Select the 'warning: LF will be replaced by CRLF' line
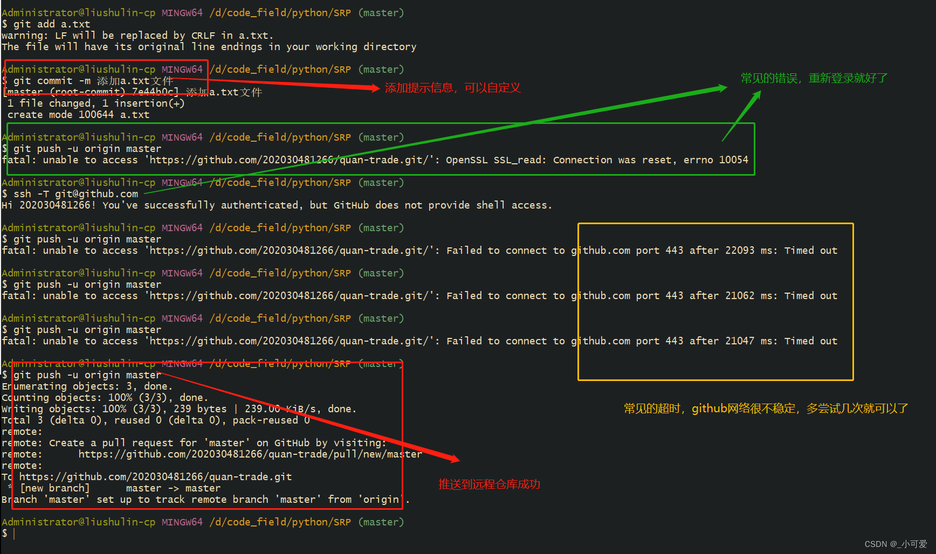This screenshot has height=554, width=936. [137, 36]
